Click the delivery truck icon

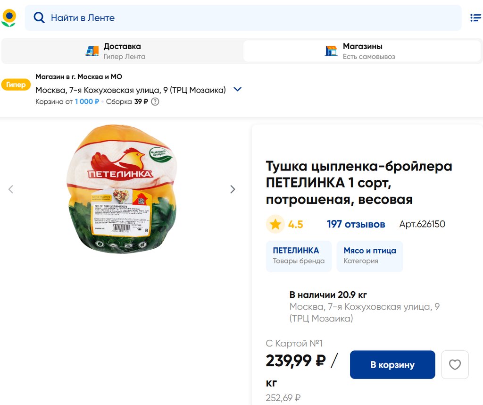point(92,51)
